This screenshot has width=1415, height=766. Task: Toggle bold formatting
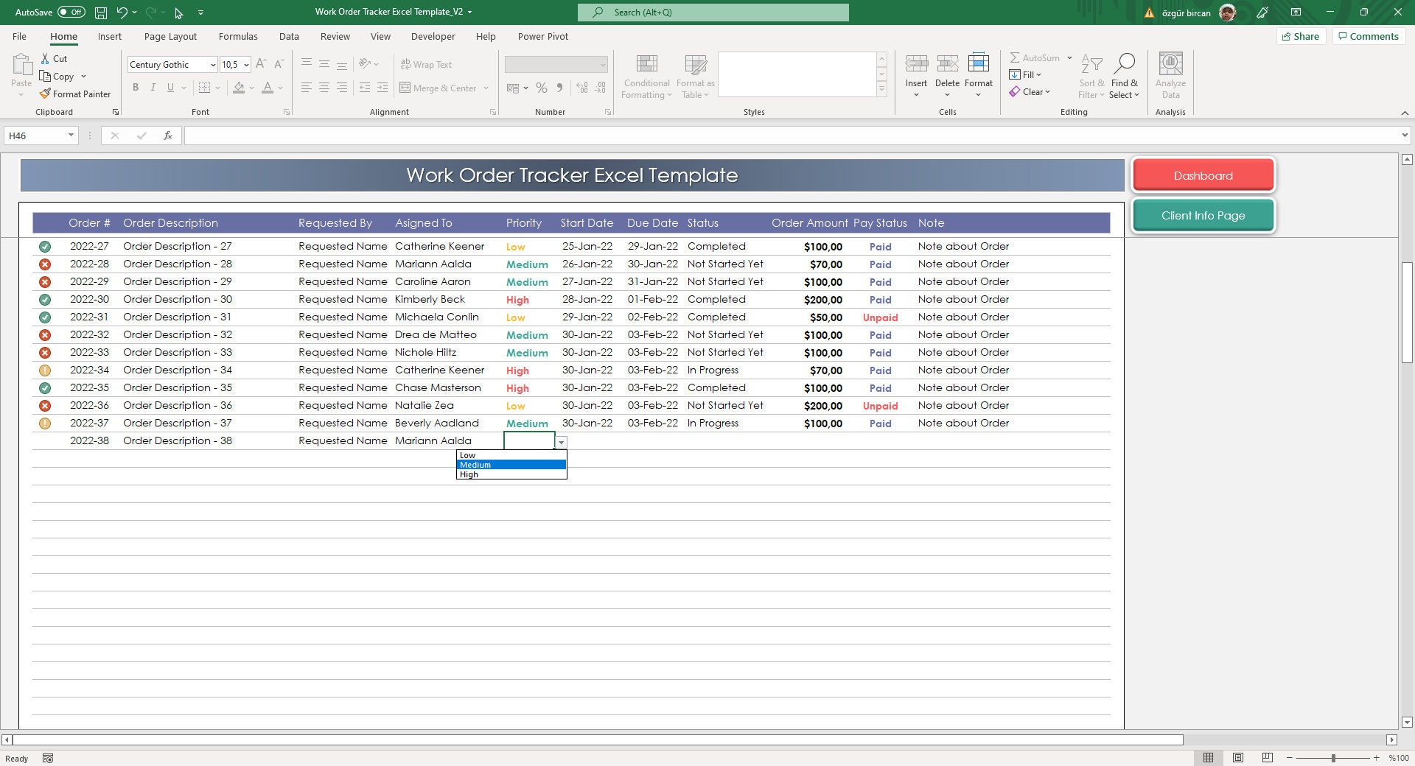click(136, 88)
